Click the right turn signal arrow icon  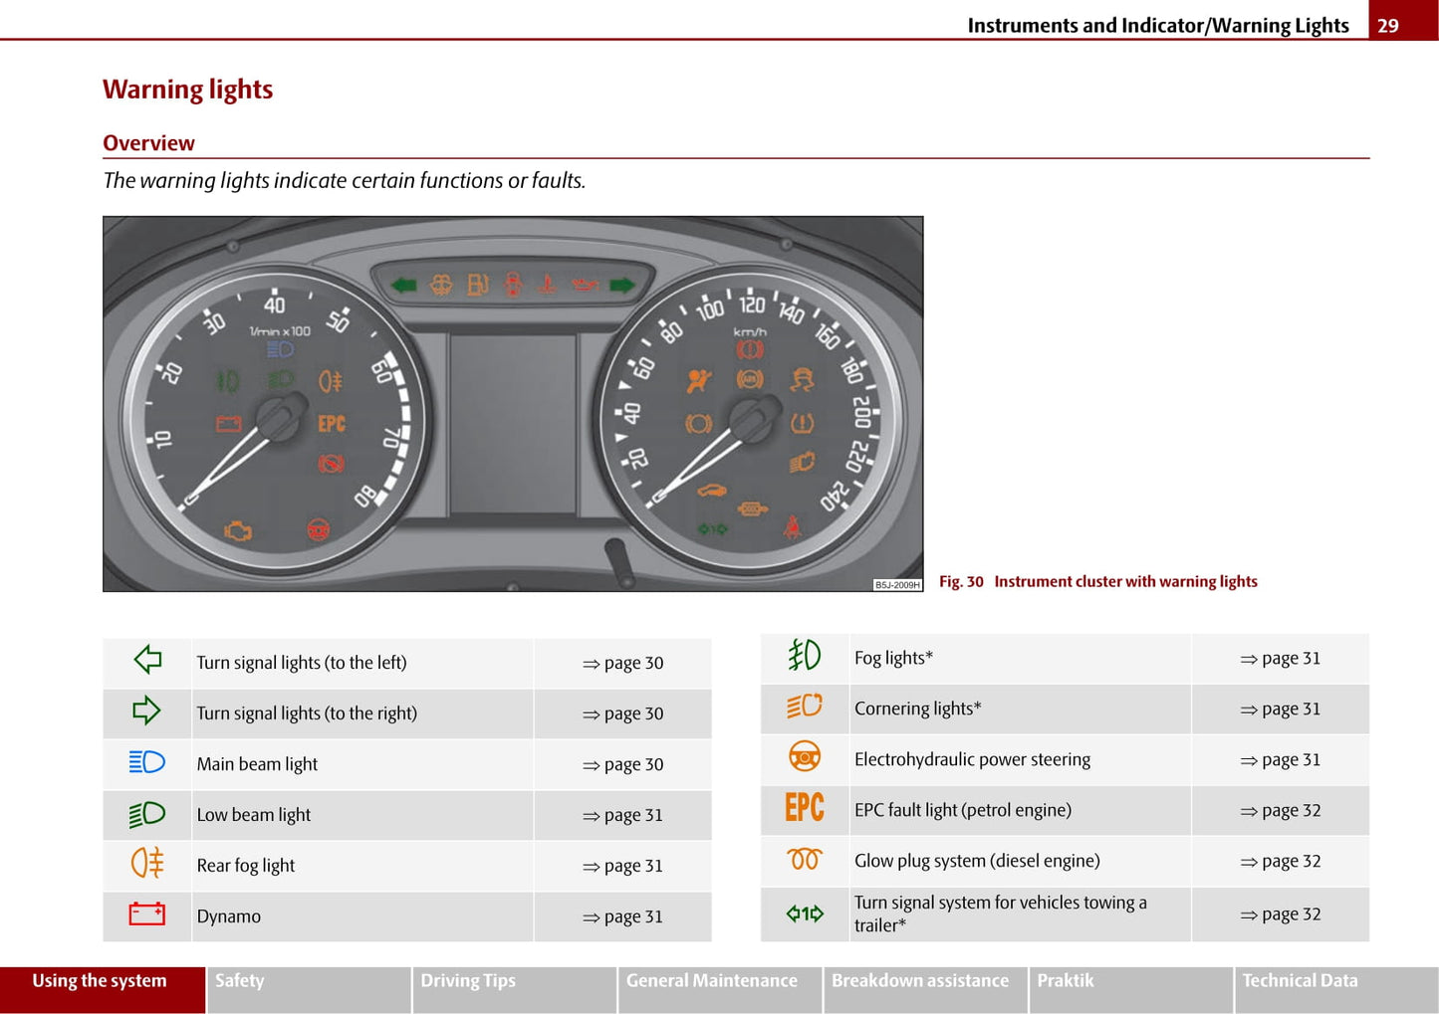(x=146, y=710)
